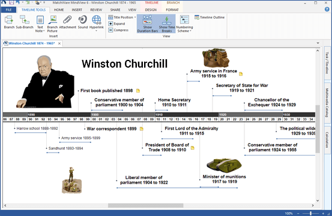Viewport: 332px width, 216px height.
Task: Select Sandhurst 1893-1894 event
Action: tap(65, 148)
